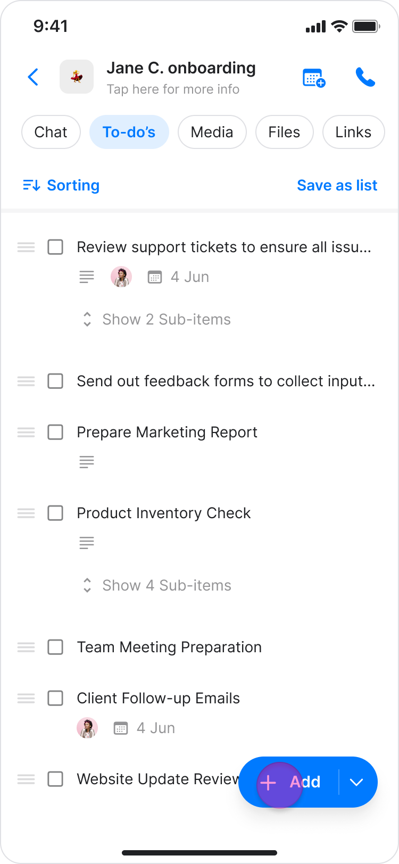Tap the description icon under Product Inventory Check
This screenshot has height=864, width=399.
(x=87, y=543)
